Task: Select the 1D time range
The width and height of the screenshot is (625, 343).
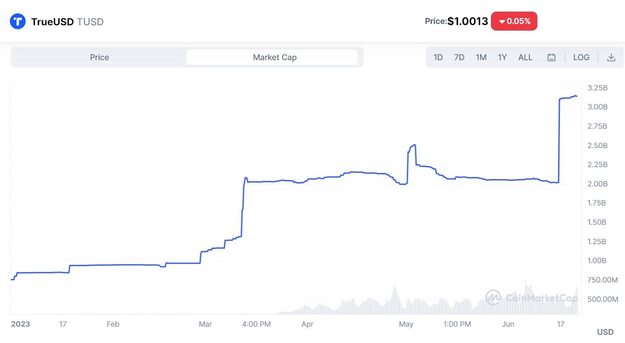Action: (x=438, y=57)
